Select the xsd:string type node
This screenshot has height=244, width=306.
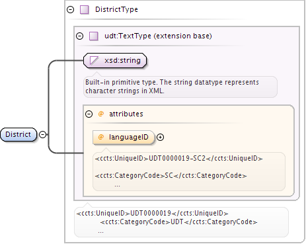click(x=115, y=60)
